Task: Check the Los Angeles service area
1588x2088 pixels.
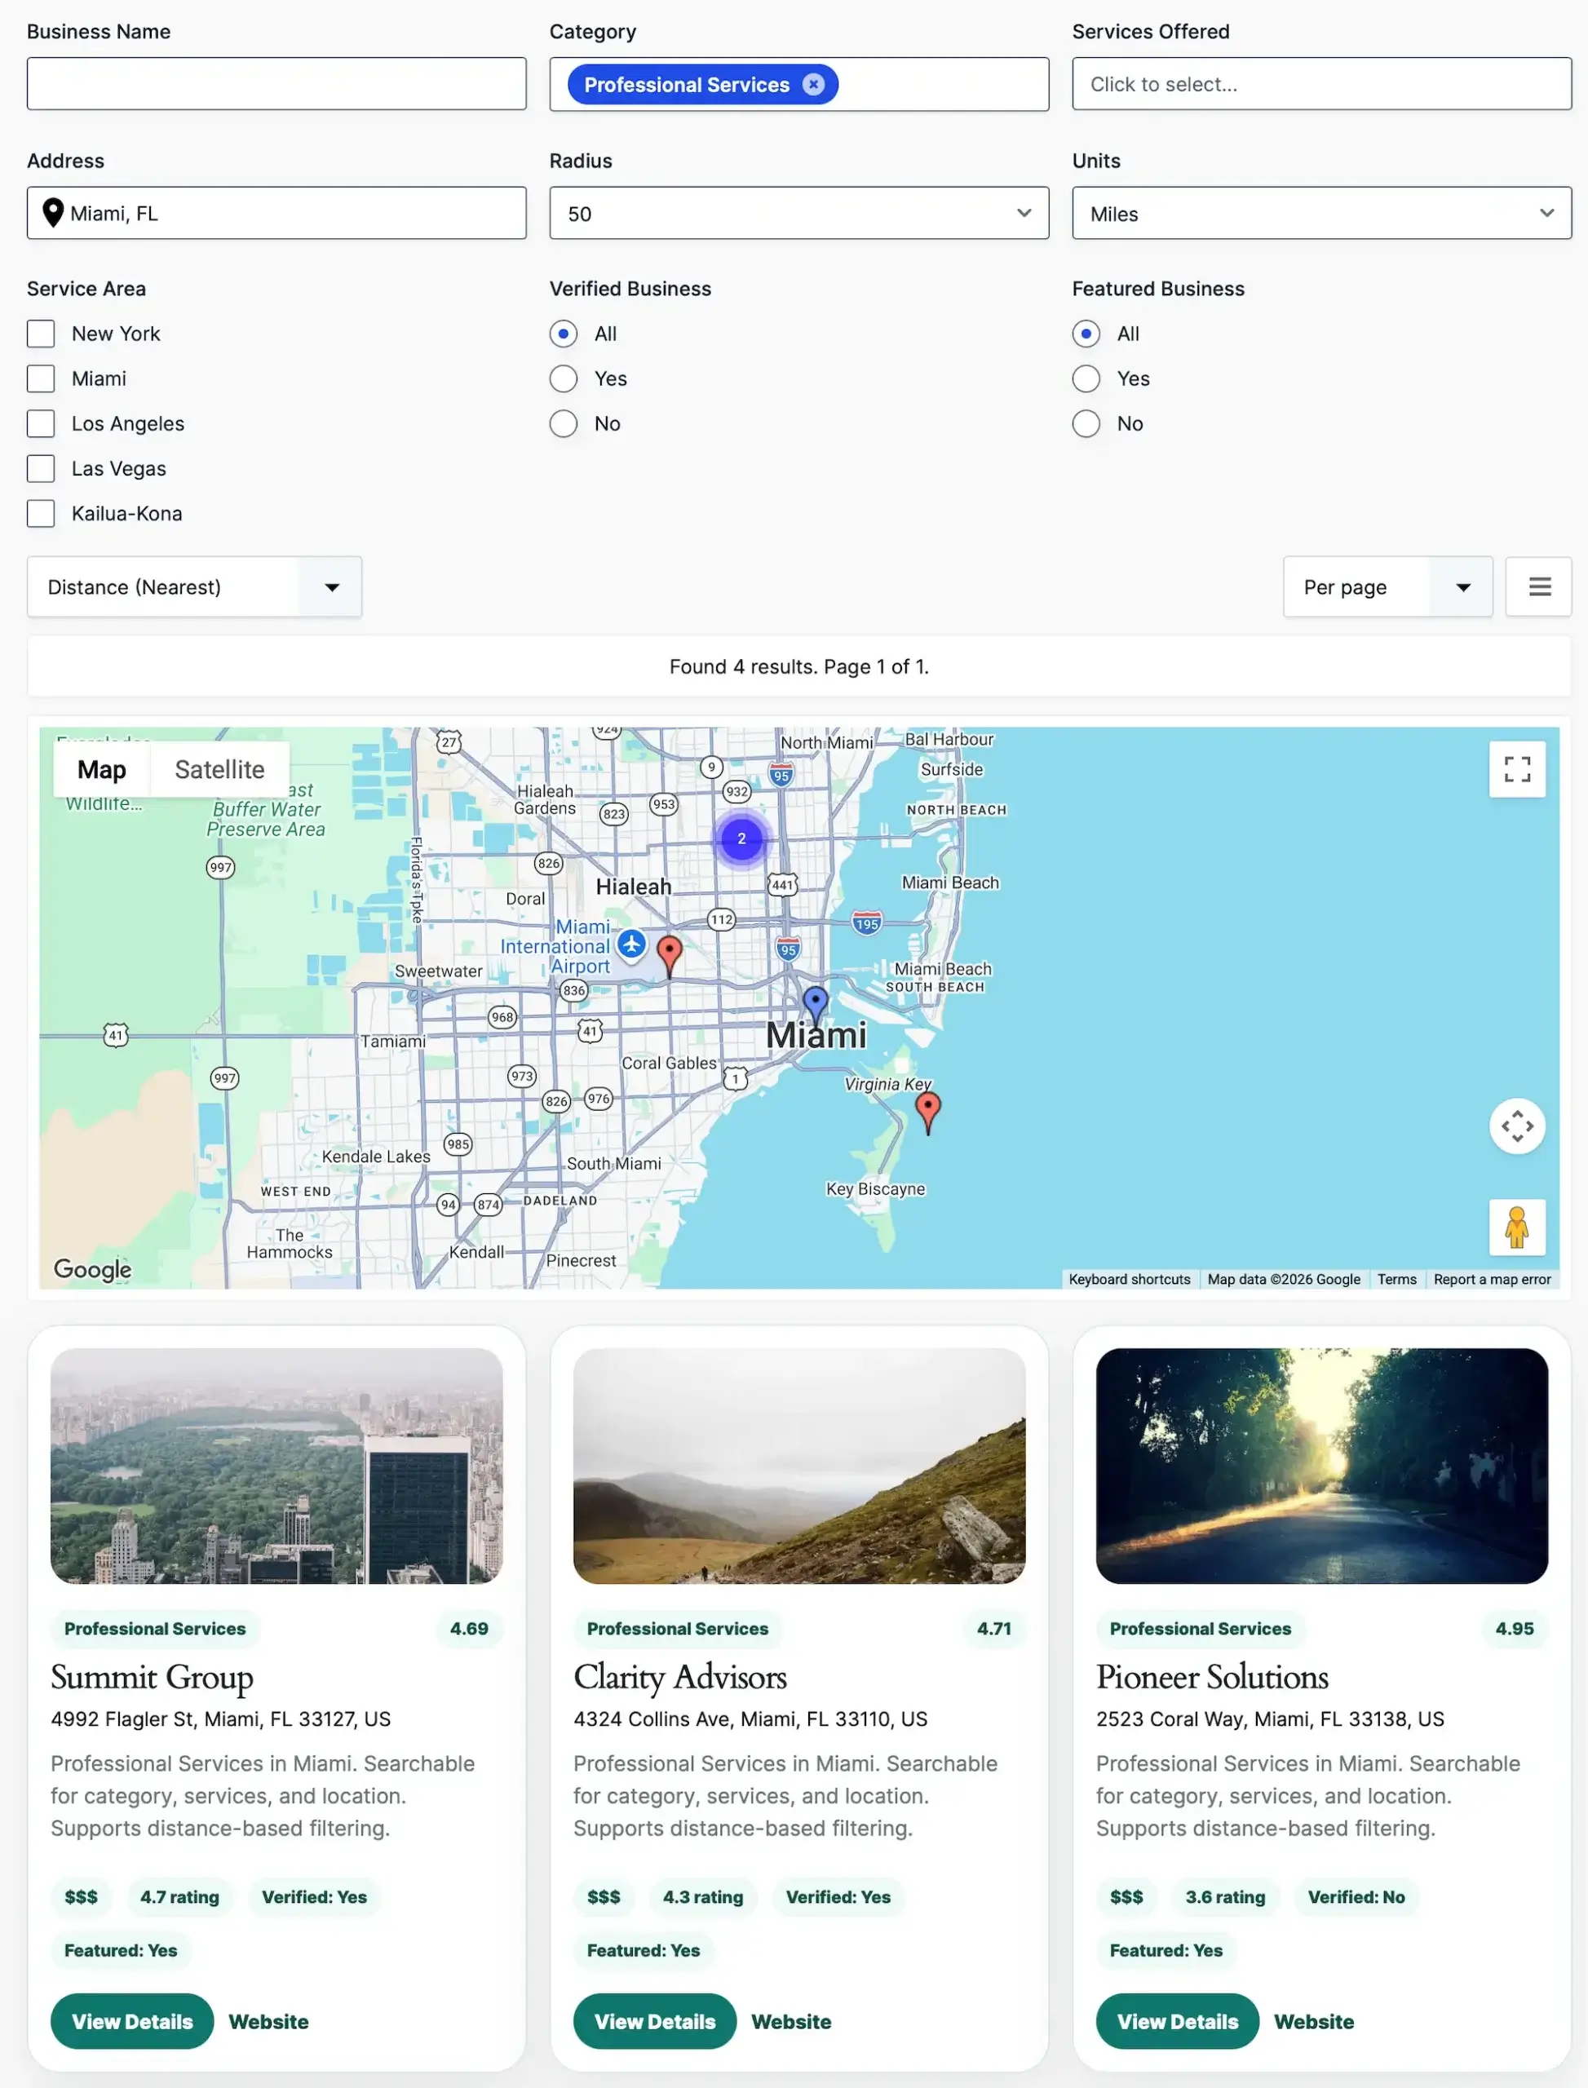Action: click(41, 423)
